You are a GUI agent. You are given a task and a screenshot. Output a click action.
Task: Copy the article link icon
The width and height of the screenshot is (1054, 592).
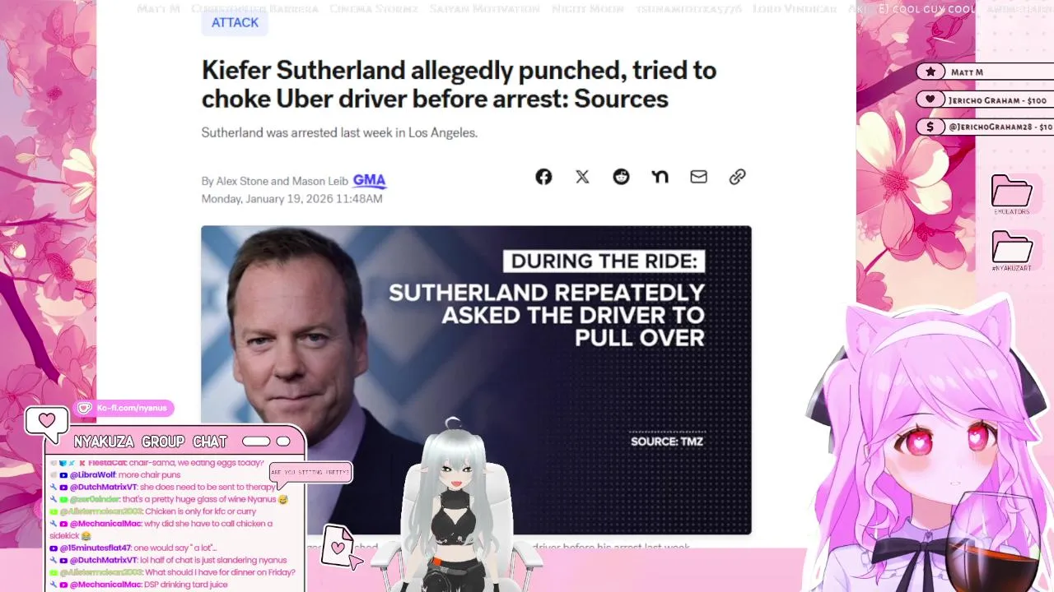pos(737,177)
